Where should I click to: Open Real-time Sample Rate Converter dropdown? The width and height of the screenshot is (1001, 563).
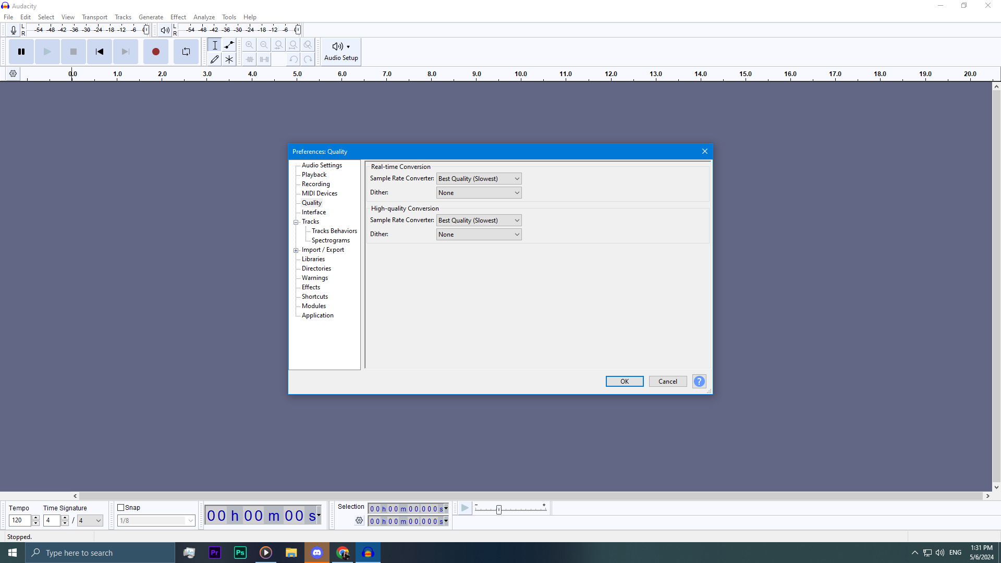(x=479, y=179)
